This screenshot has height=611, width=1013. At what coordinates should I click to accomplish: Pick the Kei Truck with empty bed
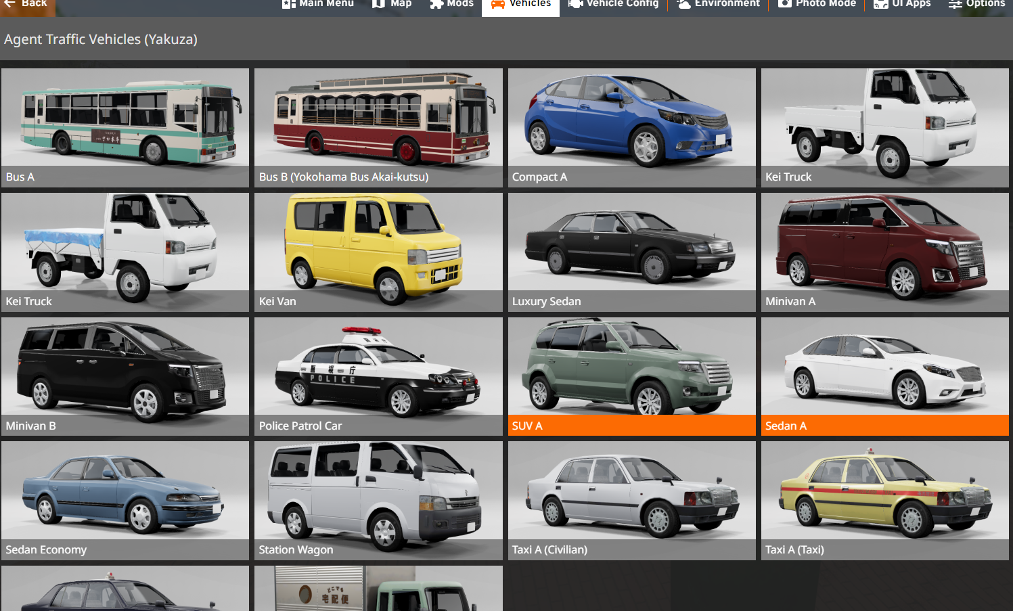[x=885, y=128]
